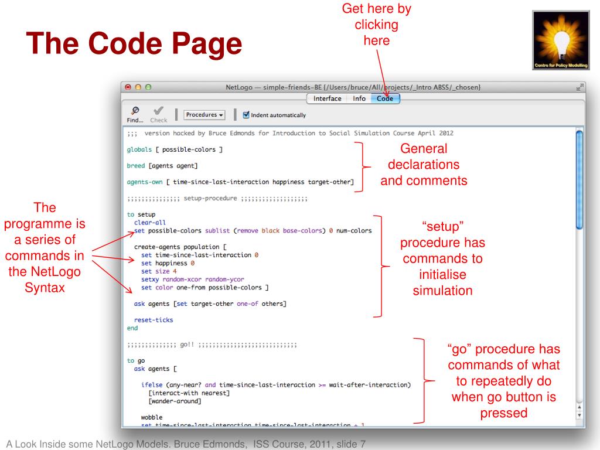Click the 'set happiness 0' line
Screen dimensions: 600x450
click(x=168, y=263)
